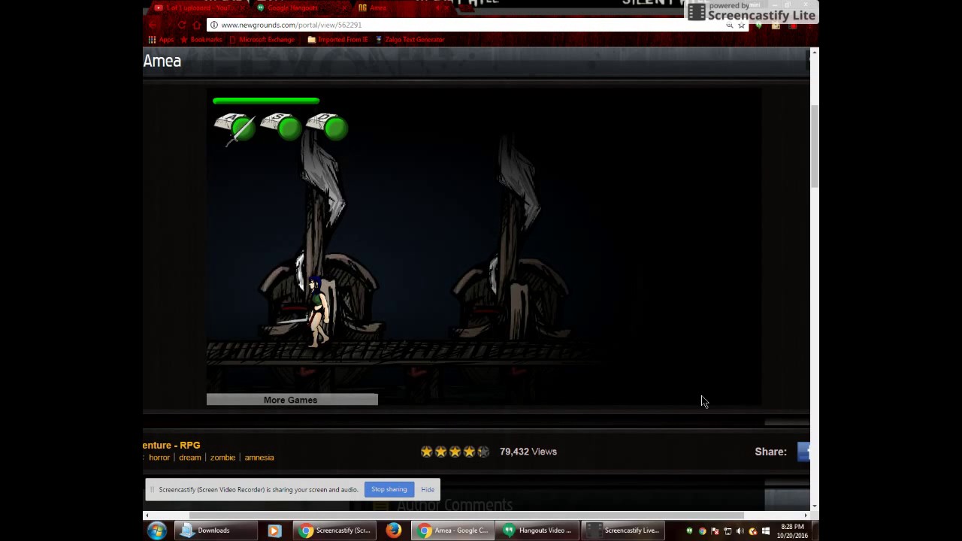Screen dimensions: 962x541
Task: Switch to the Screencastify Chrome taskbar window
Action: [x=335, y=530]
